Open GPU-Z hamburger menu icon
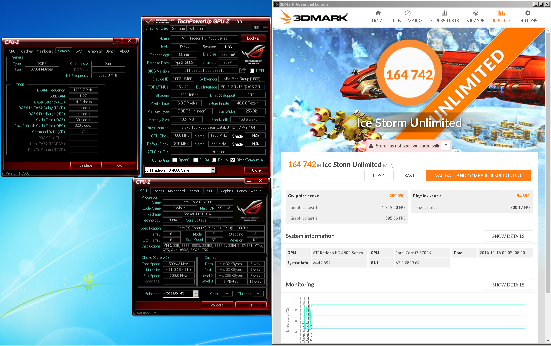The height and width of the screenshot is (346, 551). 265,28
